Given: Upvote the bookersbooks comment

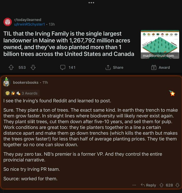Looking at the screenshot, I should pos(161,185).
